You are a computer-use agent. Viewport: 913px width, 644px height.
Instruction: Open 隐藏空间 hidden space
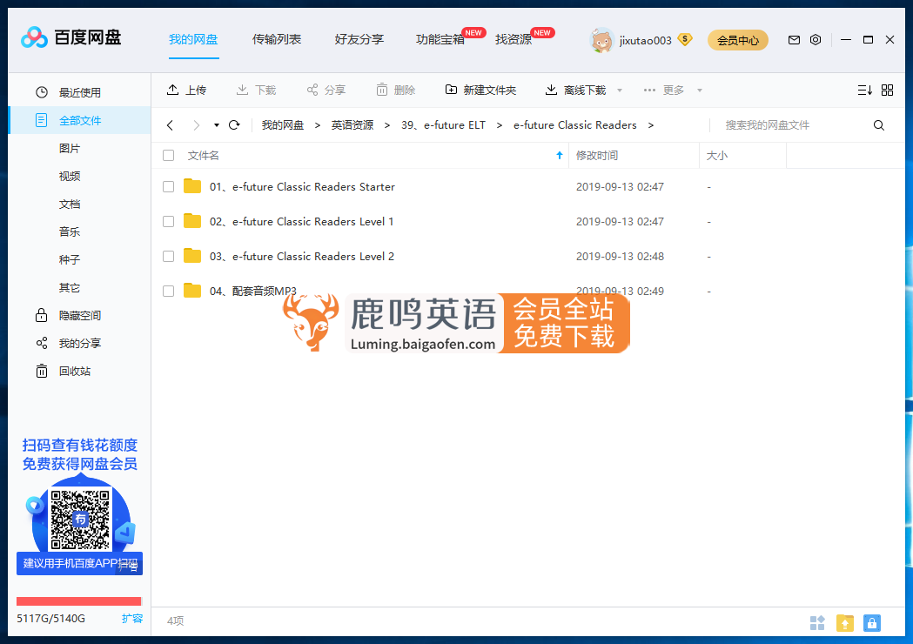pyautogui.click(x=80, y=316)
